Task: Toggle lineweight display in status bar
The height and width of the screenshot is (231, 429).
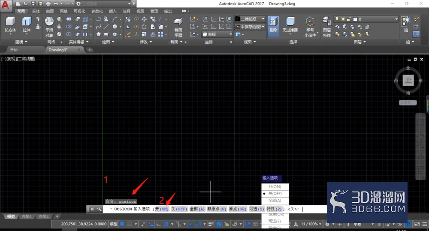Action: tap(211, 224)
